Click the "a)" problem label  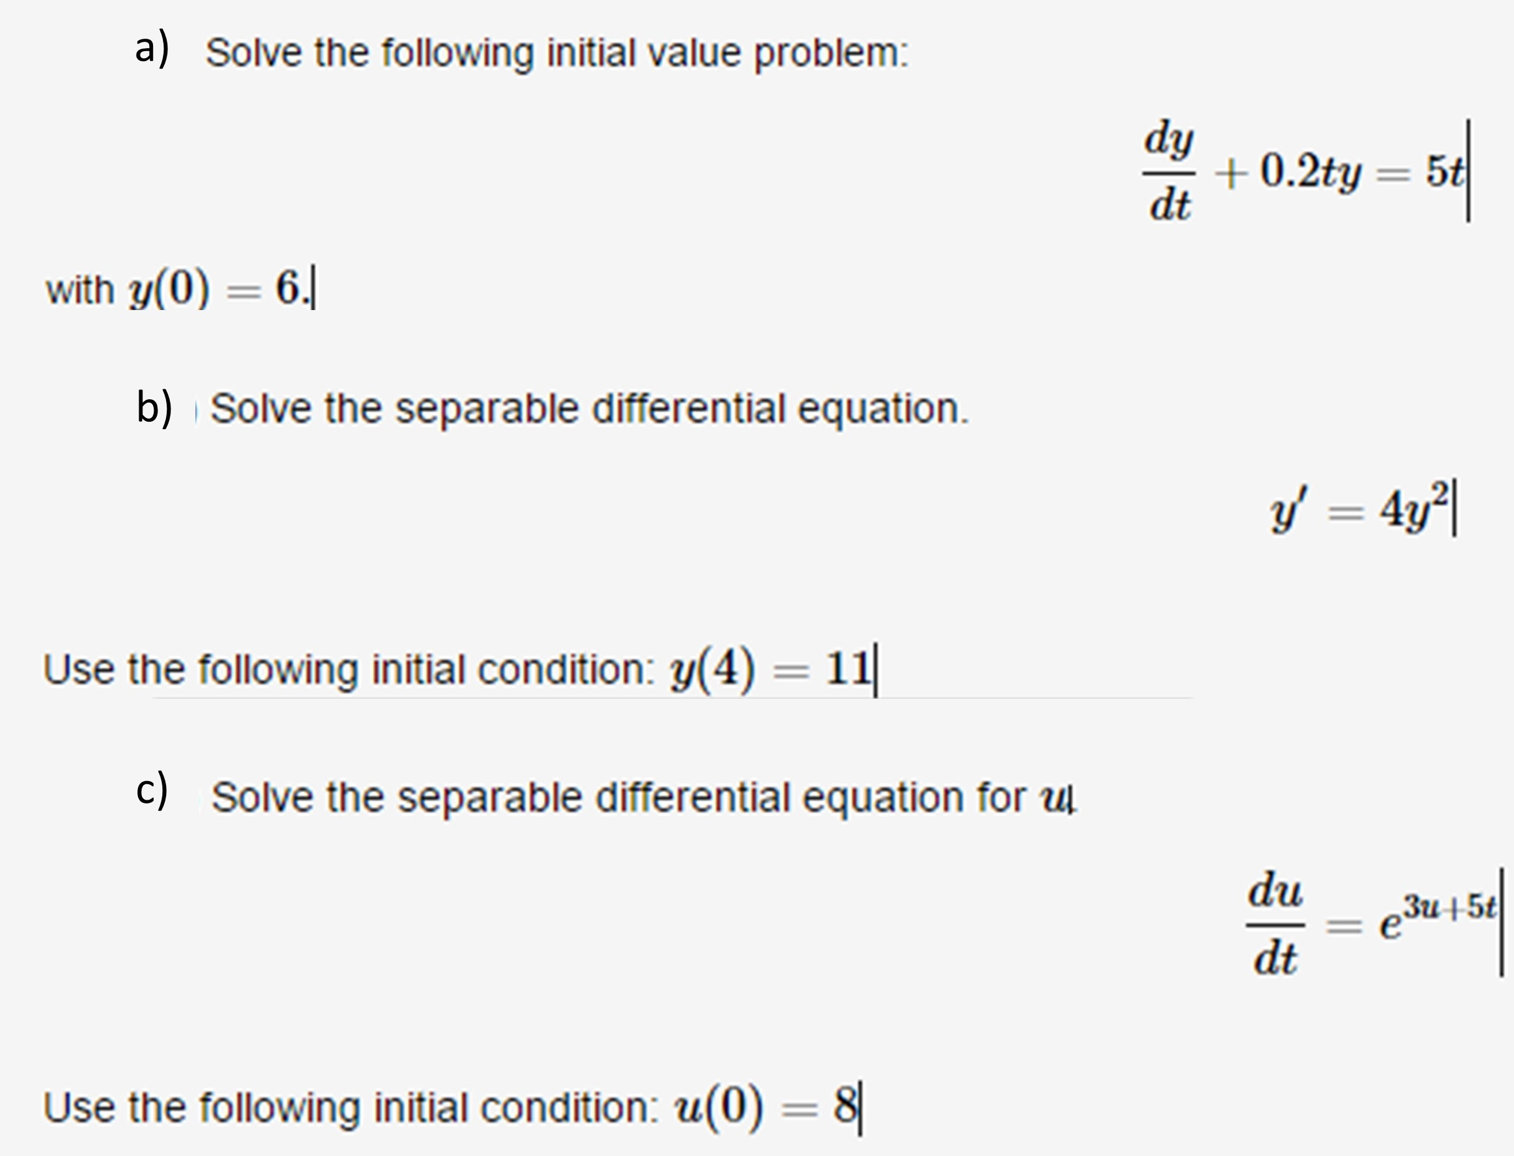tap(152, 51)
